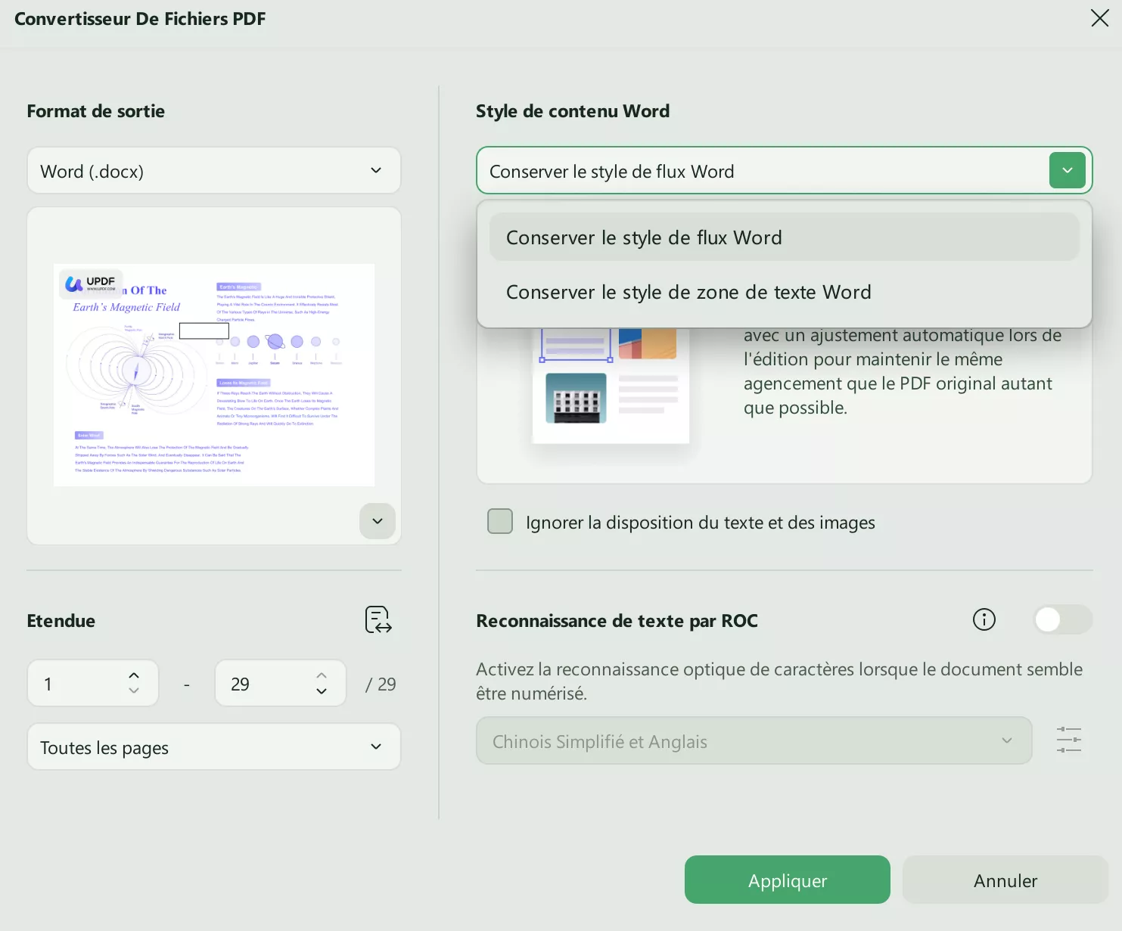Select Conserver le style de flux Word

click(x=644, y=237)
